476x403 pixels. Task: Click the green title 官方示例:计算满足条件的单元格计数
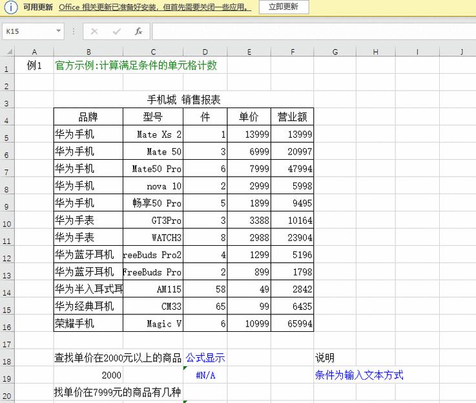136,65
